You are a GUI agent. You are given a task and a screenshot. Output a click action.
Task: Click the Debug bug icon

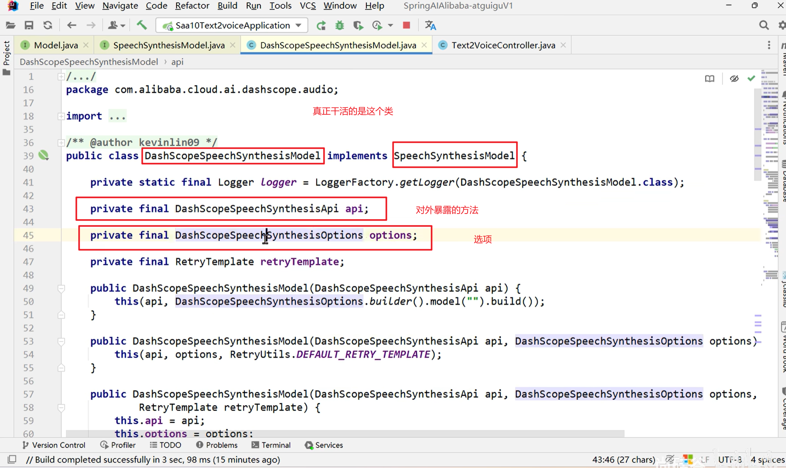[x=339, y=25]
